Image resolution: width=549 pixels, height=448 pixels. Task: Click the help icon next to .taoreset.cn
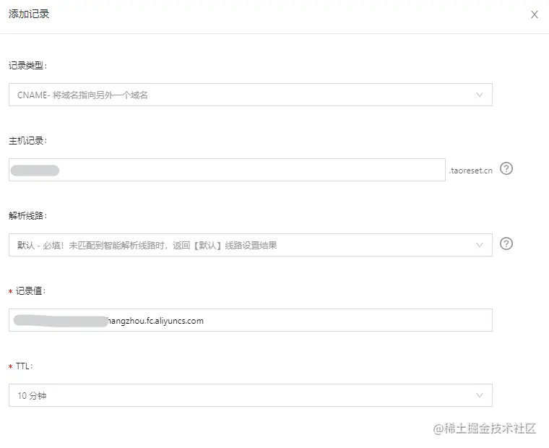click(x=506, y=168)
